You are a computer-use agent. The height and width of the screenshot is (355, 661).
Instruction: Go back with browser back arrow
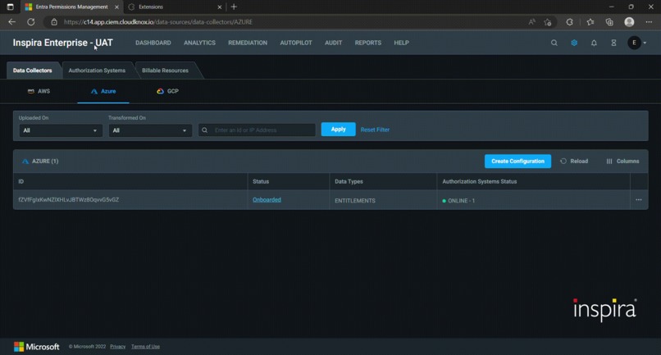pos(11,22)
